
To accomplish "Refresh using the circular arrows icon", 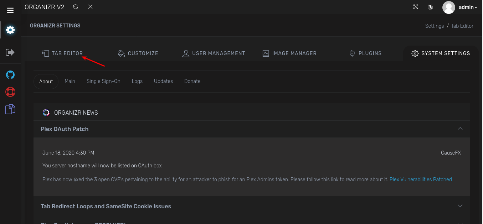I will [75, 7].
